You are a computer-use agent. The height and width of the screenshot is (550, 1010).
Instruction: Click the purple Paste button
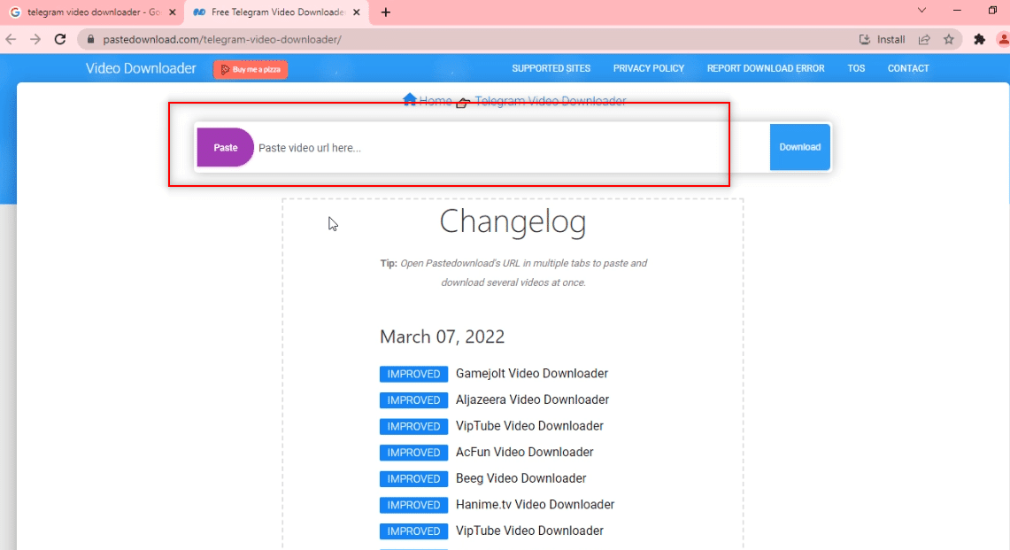click(225, 147)
